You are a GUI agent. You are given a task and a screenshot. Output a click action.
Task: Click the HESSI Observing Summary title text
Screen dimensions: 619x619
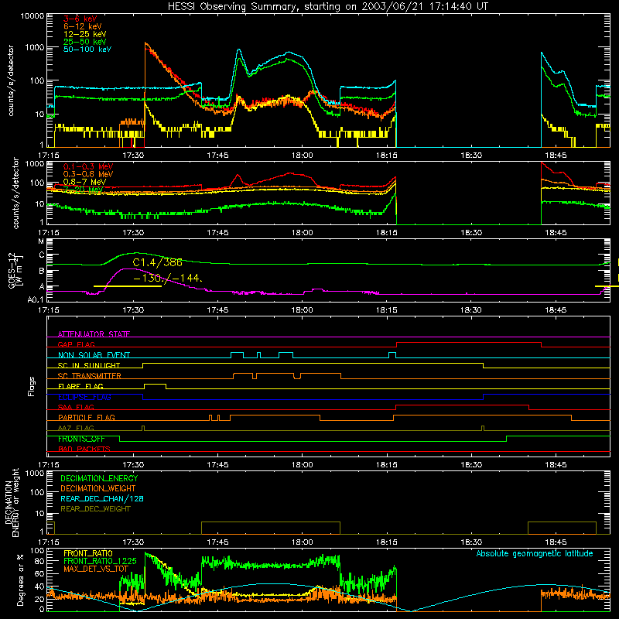tap(328, 7)
